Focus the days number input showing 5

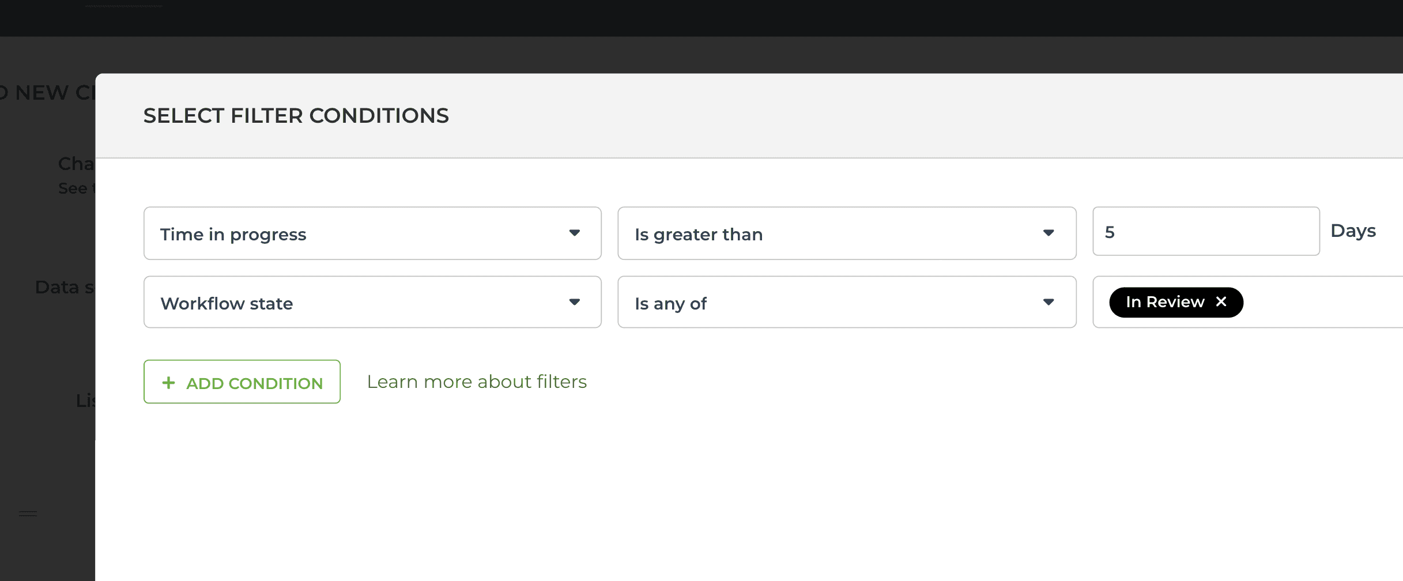[1206, 231]
